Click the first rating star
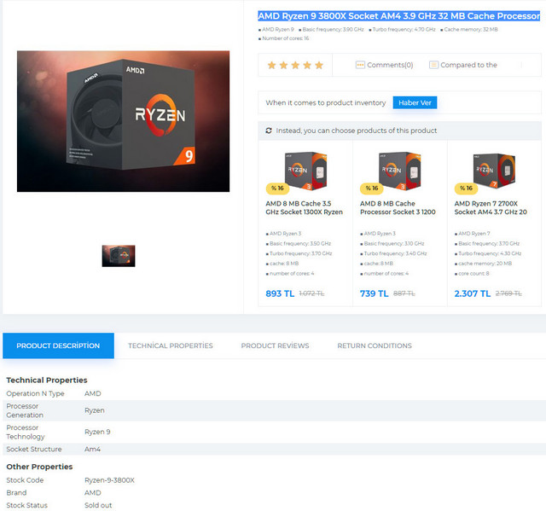This screenshot has width=546, height=511. tap(271, 65)
